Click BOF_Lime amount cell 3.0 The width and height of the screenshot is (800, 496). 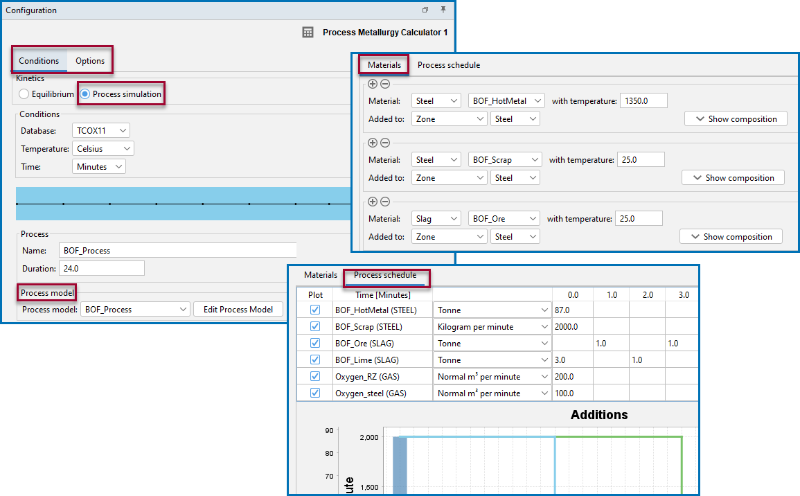[572, 360]
